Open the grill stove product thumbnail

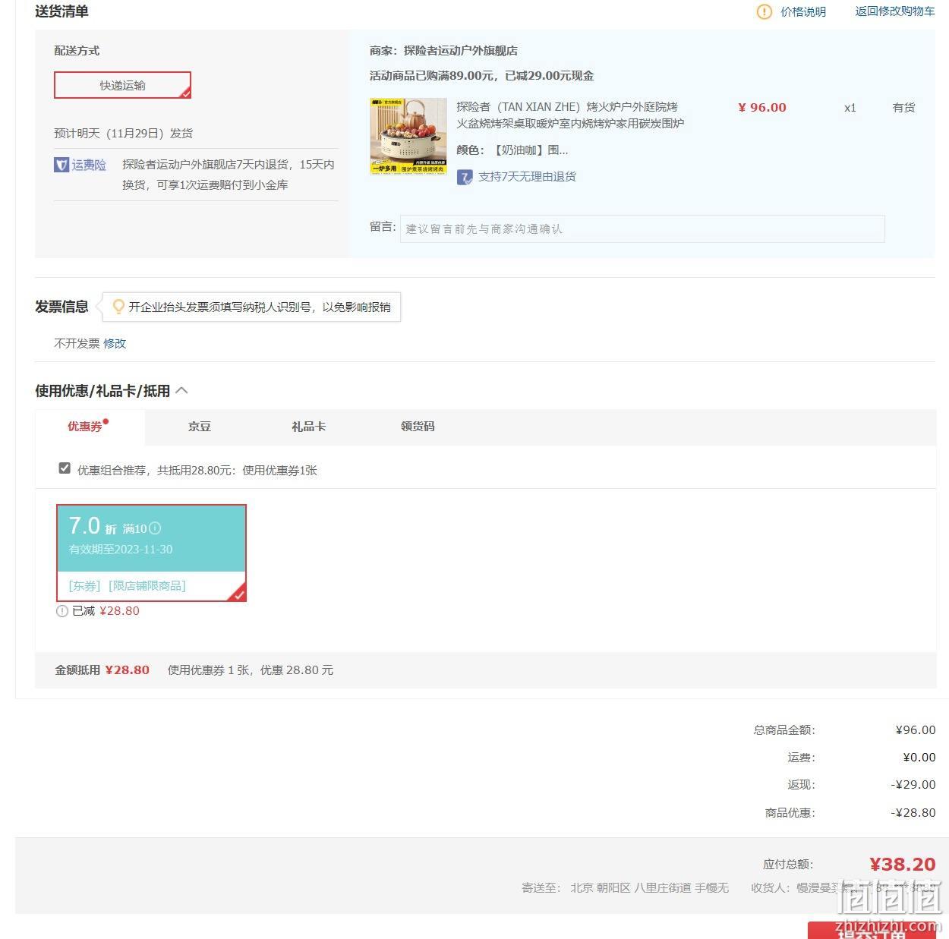(x=408, y=137)
